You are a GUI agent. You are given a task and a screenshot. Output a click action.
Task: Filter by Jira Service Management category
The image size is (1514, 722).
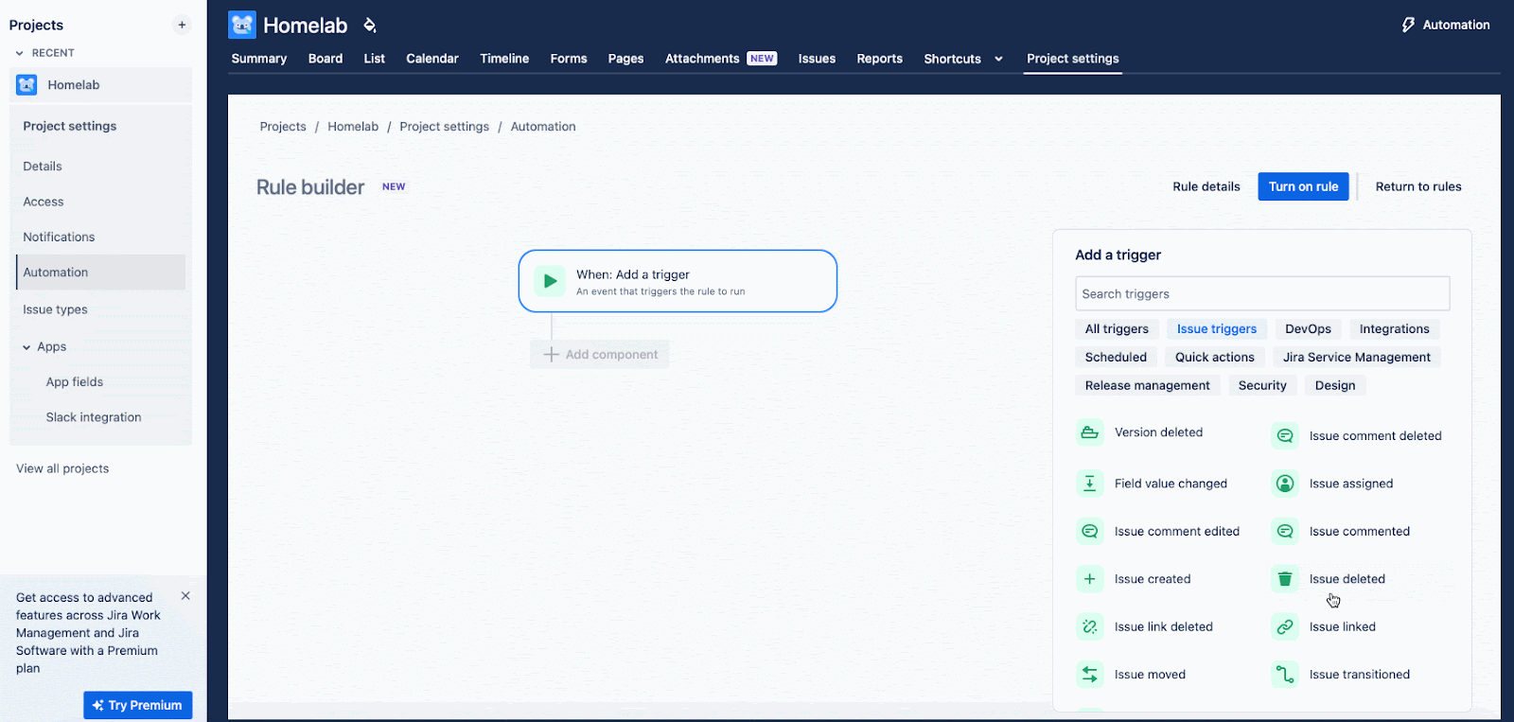click(1357, 358)
